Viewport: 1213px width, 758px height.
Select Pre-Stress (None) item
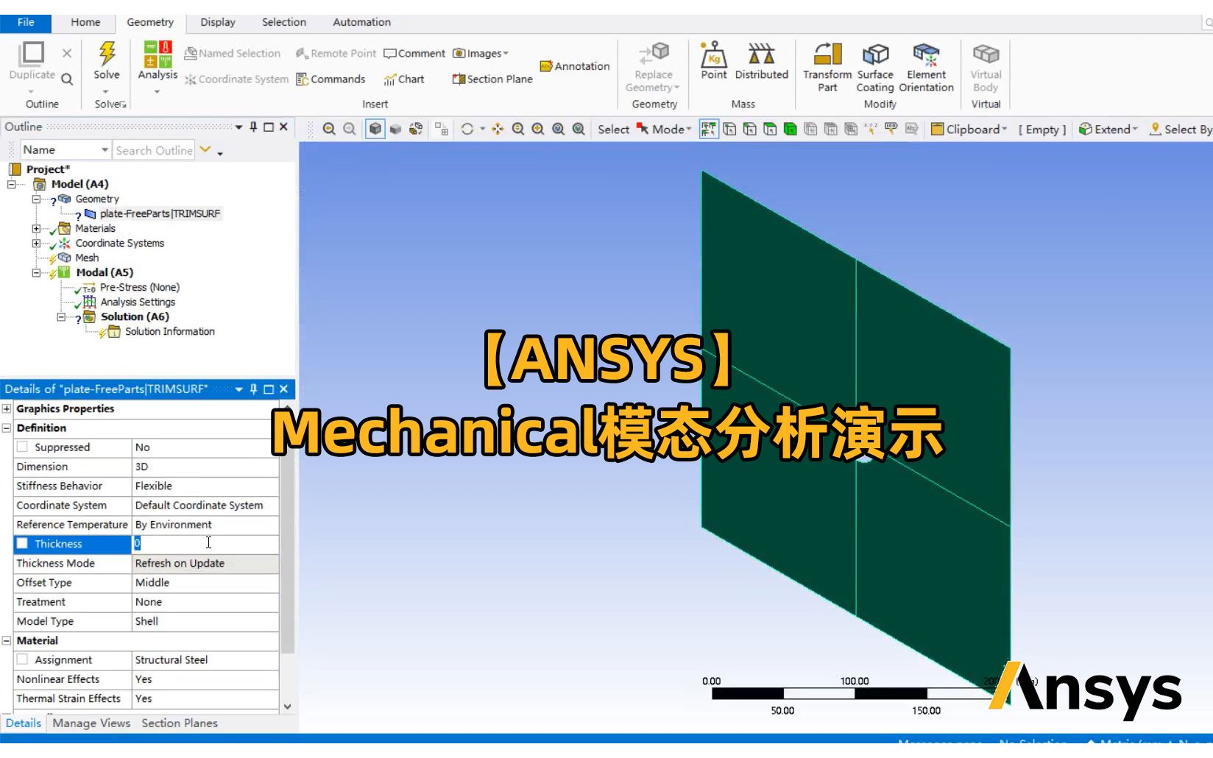[x=140, y=287]
